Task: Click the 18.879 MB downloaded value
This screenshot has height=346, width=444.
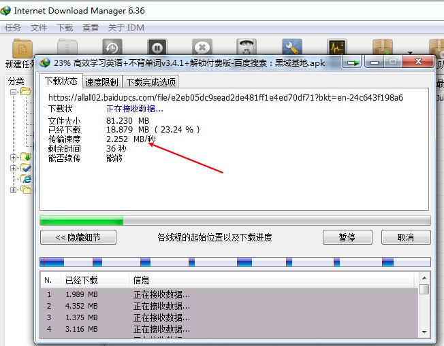Action: [x=128, y=129]
